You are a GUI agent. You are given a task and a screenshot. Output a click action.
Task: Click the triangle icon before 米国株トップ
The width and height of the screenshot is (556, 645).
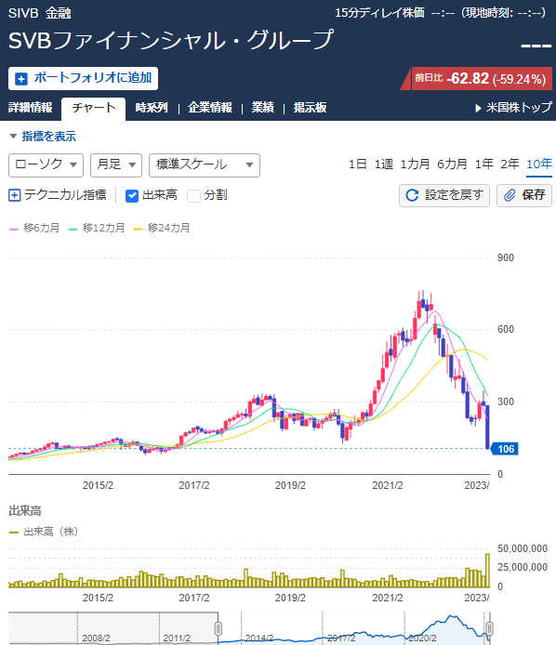478,108
